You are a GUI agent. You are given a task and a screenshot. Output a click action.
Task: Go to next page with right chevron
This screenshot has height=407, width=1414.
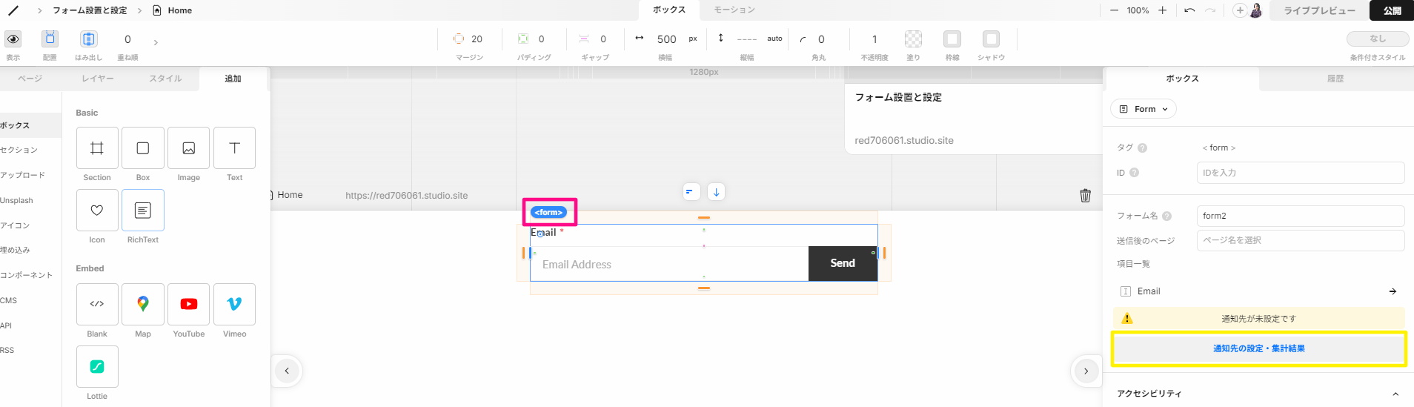point(1086,371)
